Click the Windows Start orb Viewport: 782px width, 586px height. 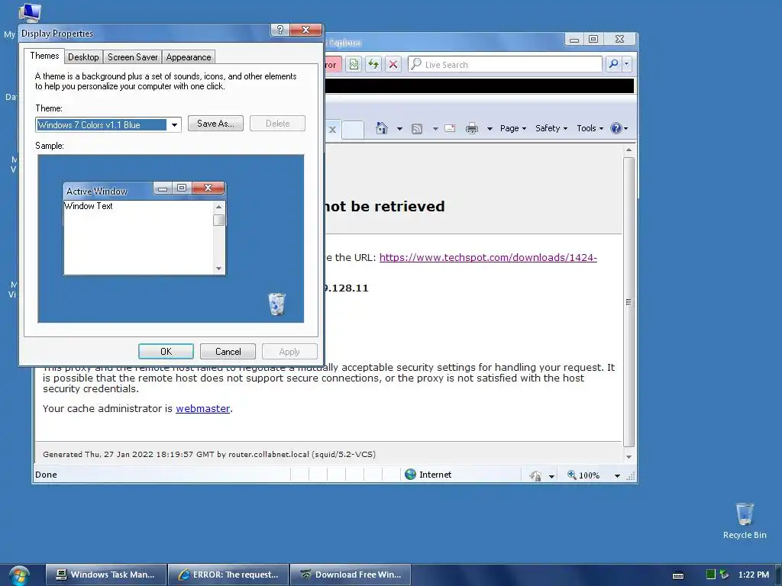(19, 575)
